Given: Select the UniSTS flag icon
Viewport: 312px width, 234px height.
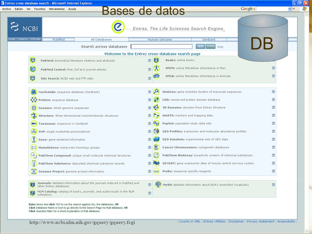Looking at the screenshot, I should [156, 115].
